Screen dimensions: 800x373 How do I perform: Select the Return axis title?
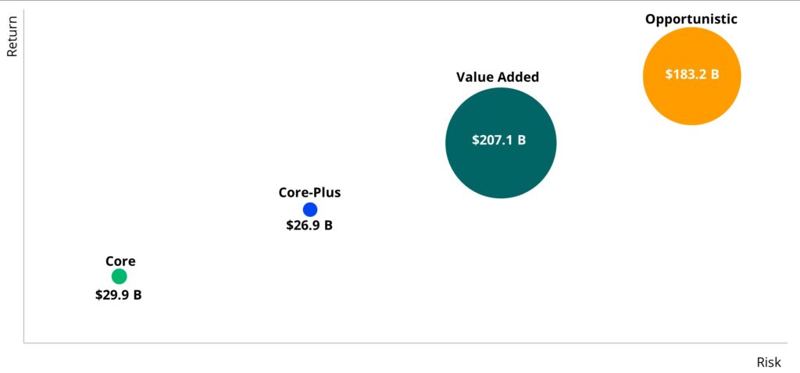[x=12, y=36]
